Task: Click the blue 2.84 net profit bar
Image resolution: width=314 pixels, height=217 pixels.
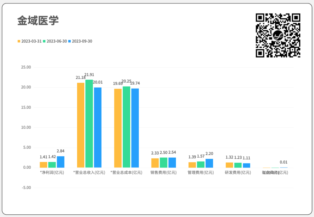Action: tap(60, 162)
